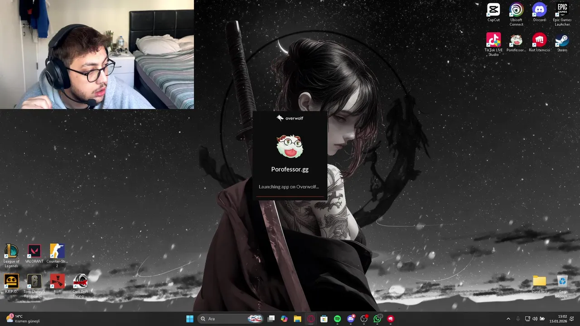
Task: Click the red loading progress bar
Action: point(290,197)
